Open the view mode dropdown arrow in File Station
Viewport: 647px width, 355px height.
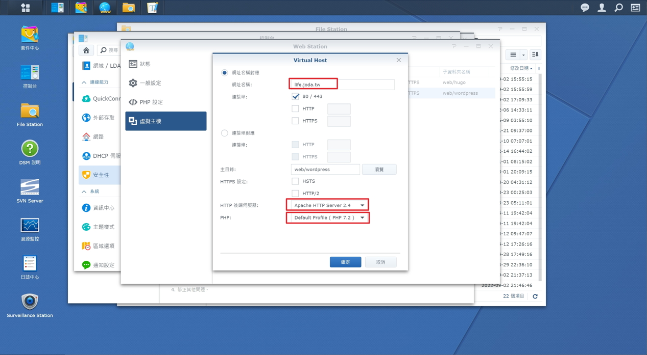click(x=523, y=55)
